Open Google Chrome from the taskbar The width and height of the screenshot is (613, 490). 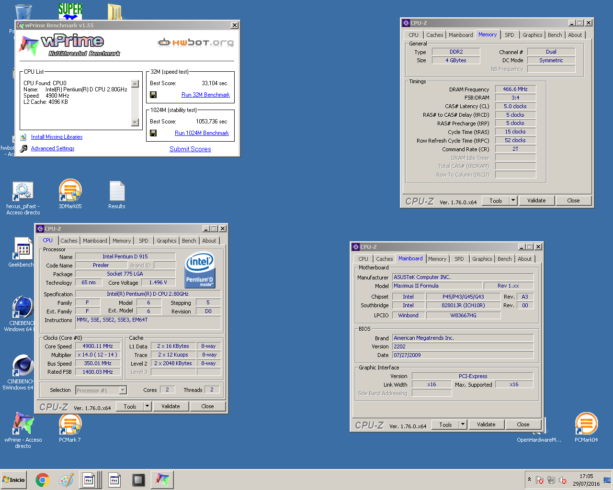tap(42, 480)
